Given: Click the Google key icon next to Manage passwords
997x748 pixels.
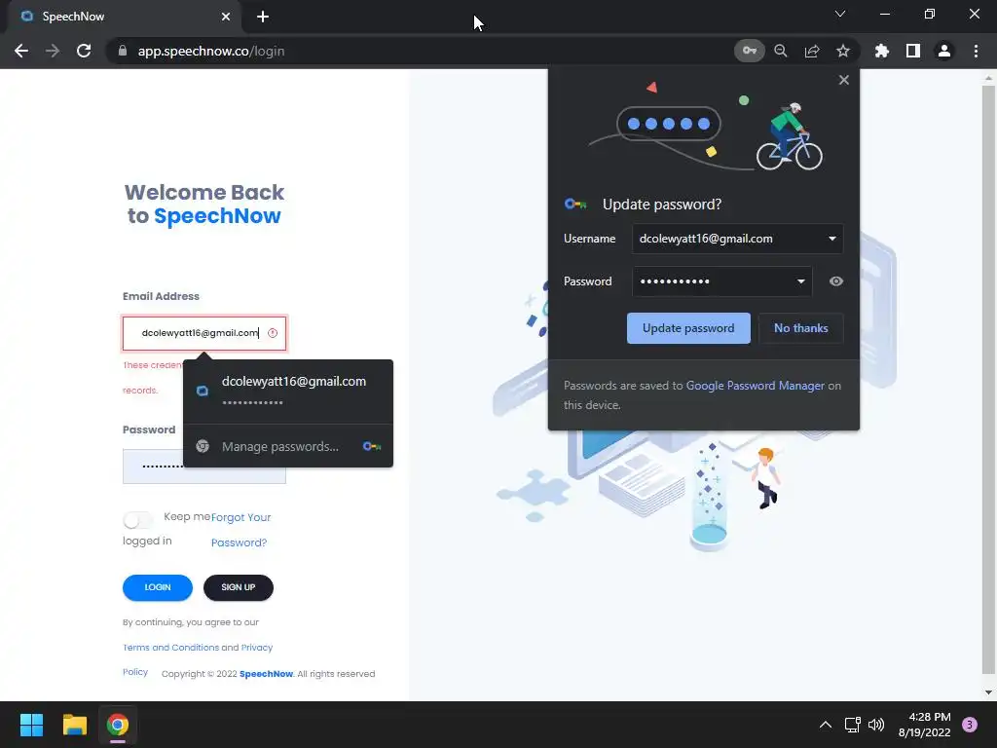Looking at the screenshot, I should (x=371, y=446).
